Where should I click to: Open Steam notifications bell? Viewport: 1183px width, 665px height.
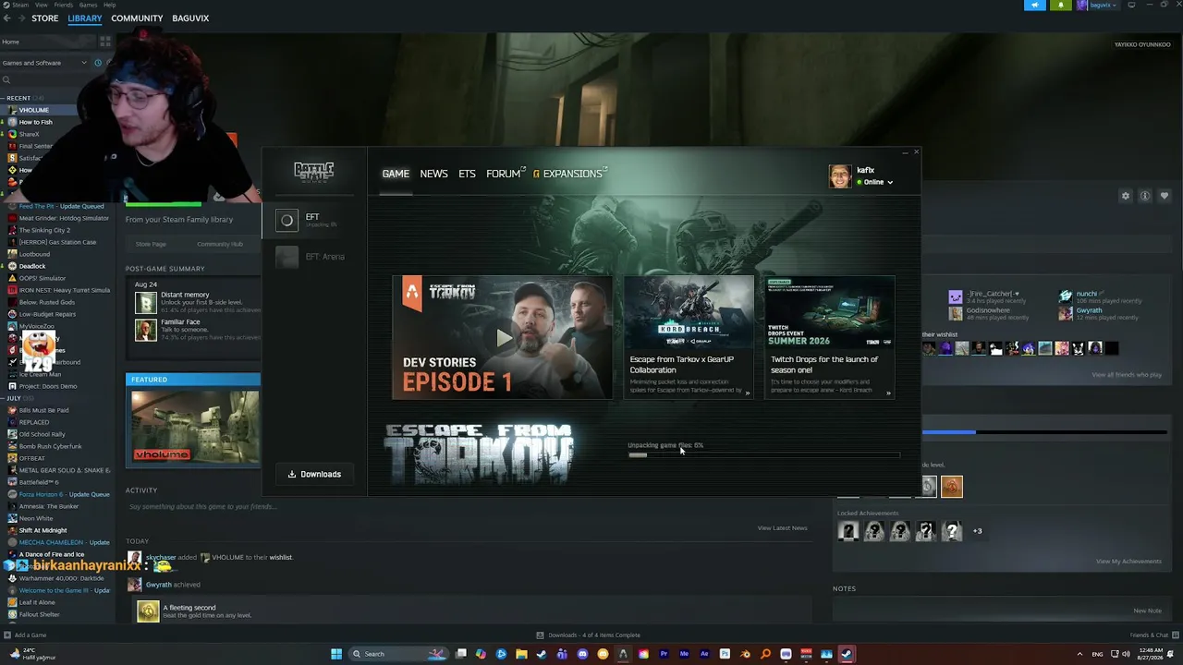tap(1060, 5)
